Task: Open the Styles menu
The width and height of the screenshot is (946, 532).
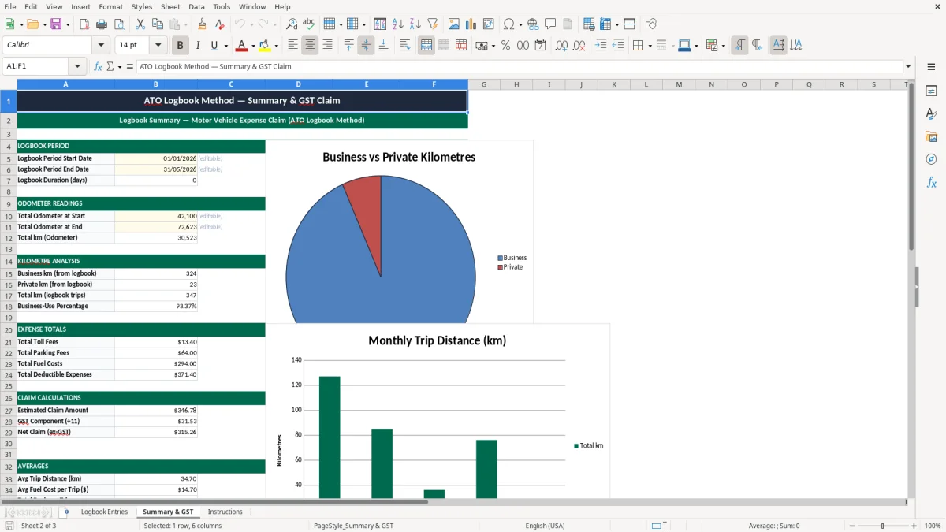Action: [x=142, y=6]
